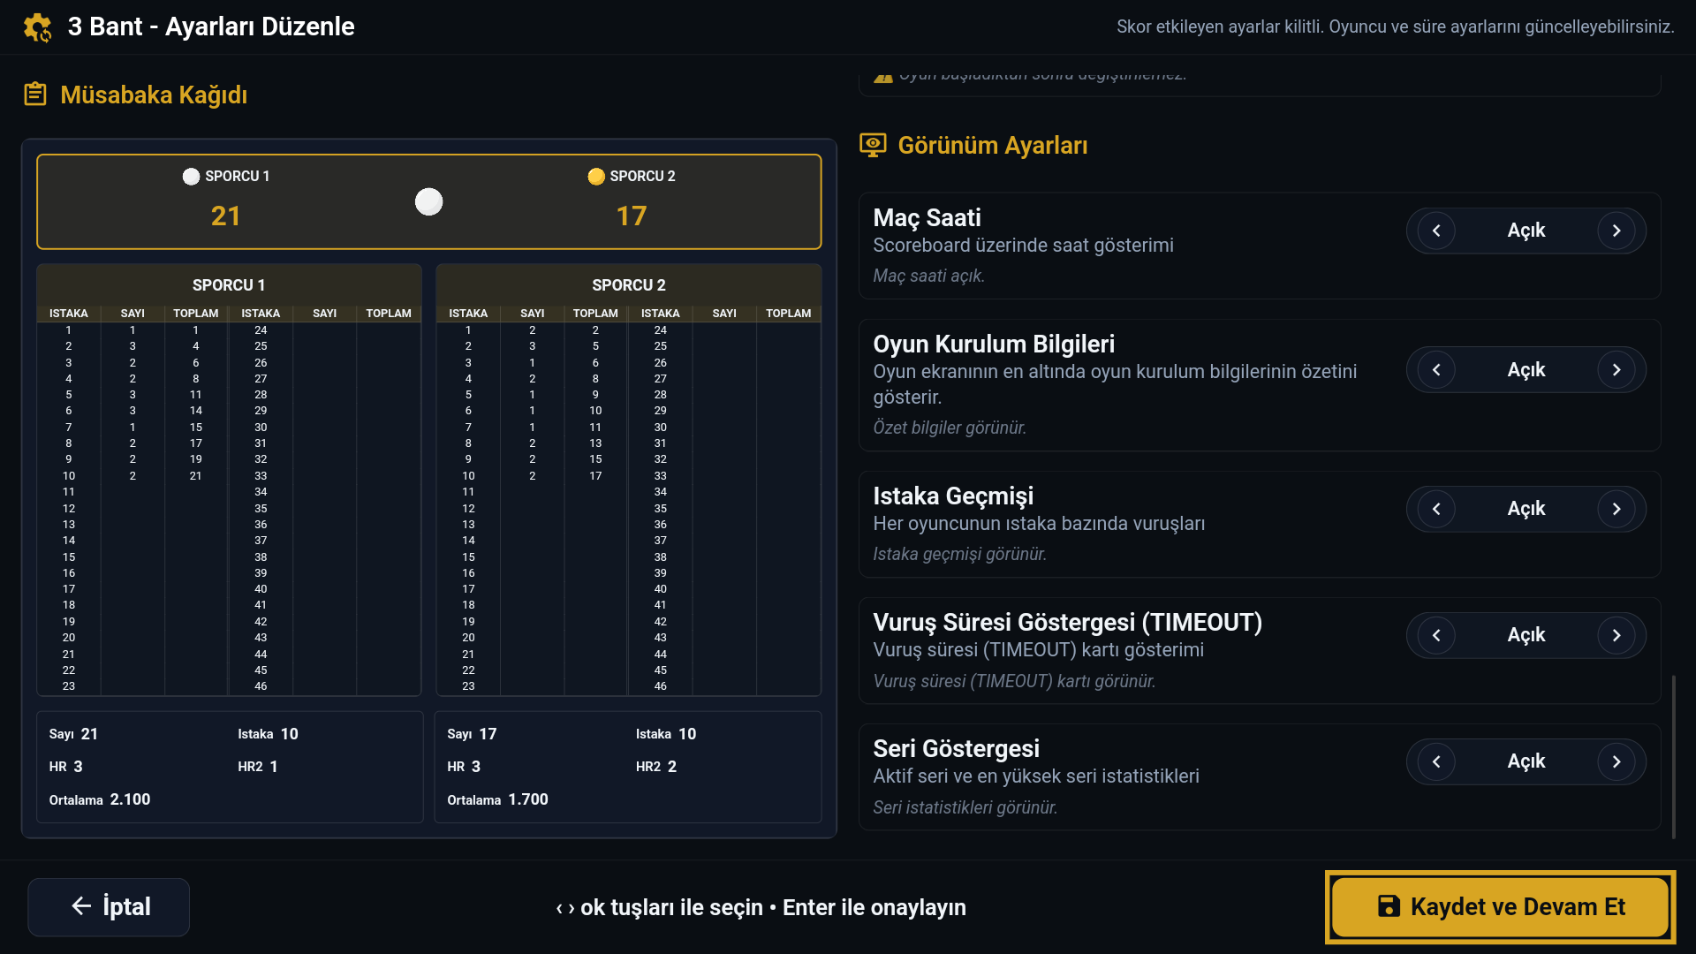Select the SPORCU 2 statistics table header

tap(629, 284)
